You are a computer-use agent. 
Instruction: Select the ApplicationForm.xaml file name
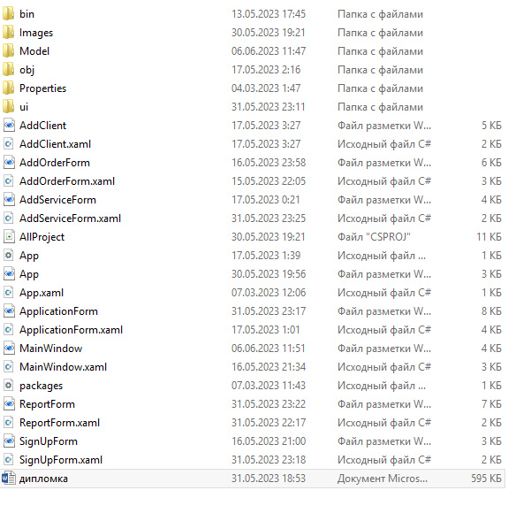coord(71,330)
